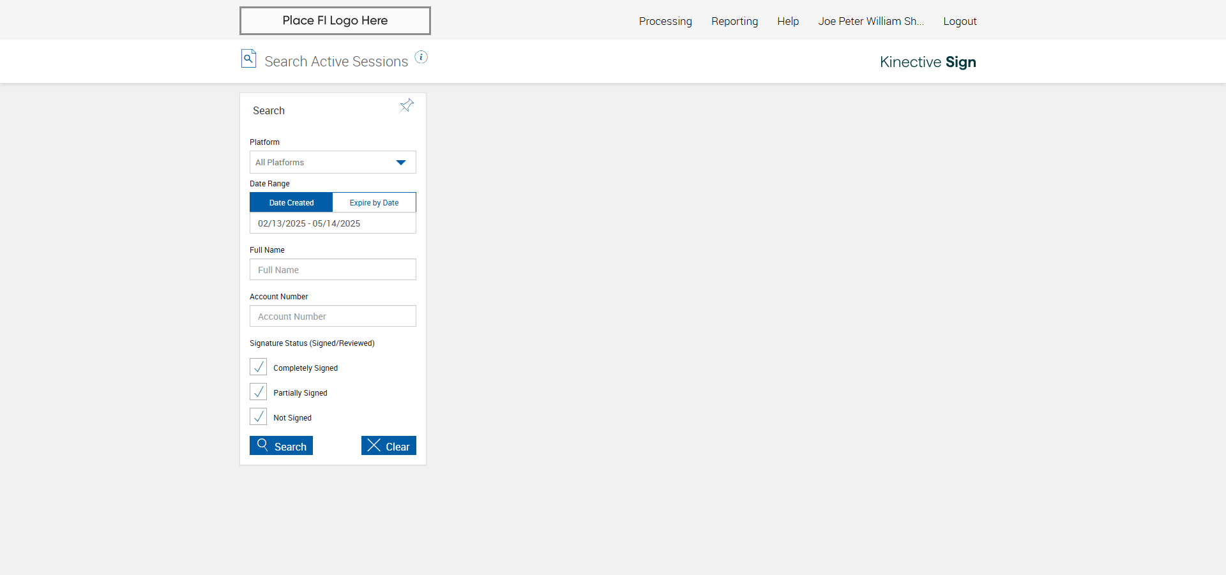The image size is (1226, 575).
Task: Click the blue Search button
Action: (281, 445)
